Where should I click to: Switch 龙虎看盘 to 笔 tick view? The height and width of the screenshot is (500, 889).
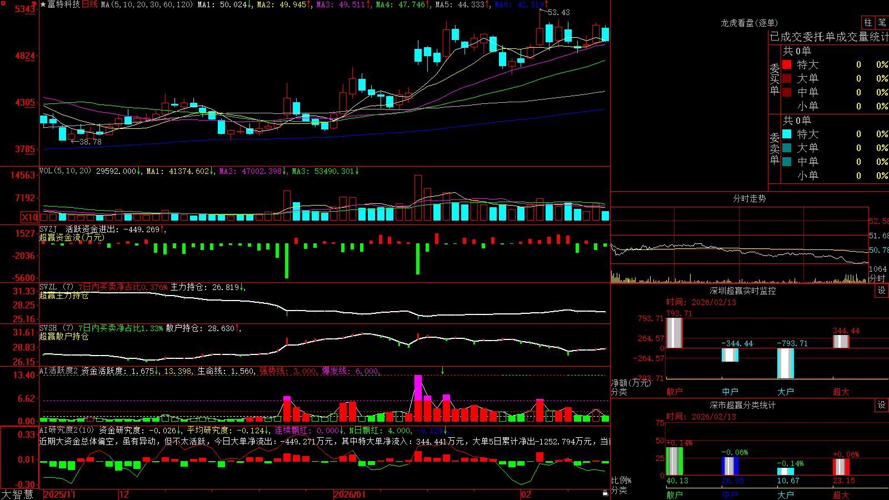[x=882, y=23]
